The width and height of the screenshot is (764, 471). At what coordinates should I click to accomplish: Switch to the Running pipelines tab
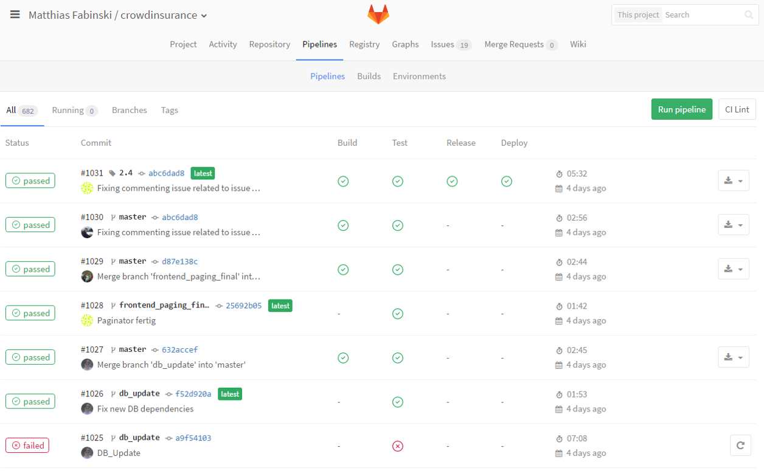[74, 110]
